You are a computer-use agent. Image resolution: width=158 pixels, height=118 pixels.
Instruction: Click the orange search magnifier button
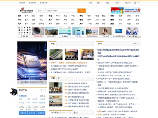click(81, 10)
